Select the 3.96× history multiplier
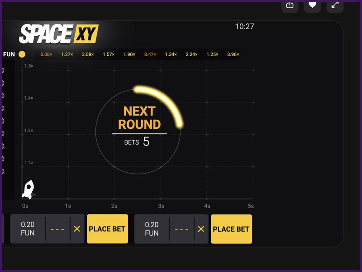362x272 pixels. (x=233, y=54)
